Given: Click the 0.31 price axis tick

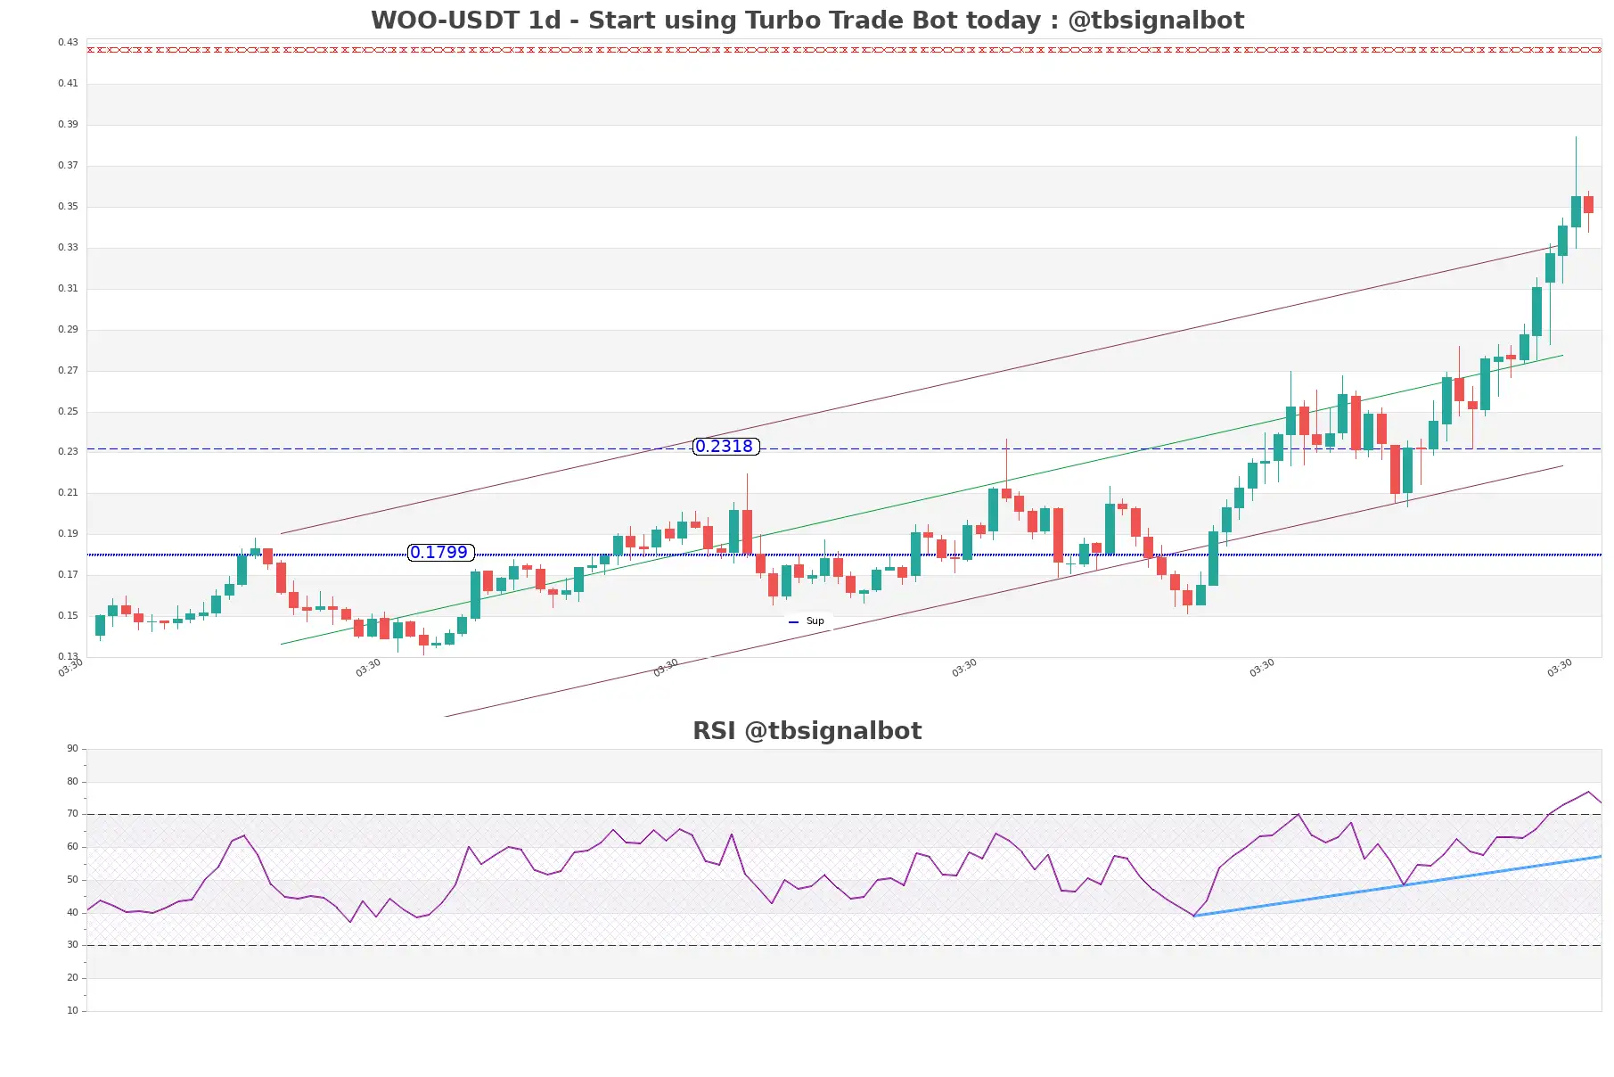Looking at the screenshot, I should pyautogui.click(x=68, y=288).
